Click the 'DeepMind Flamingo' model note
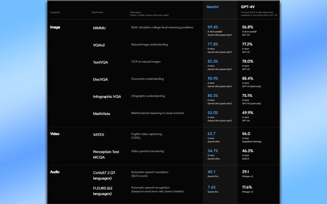The image size is (327, 204). (x=252, y=142)
